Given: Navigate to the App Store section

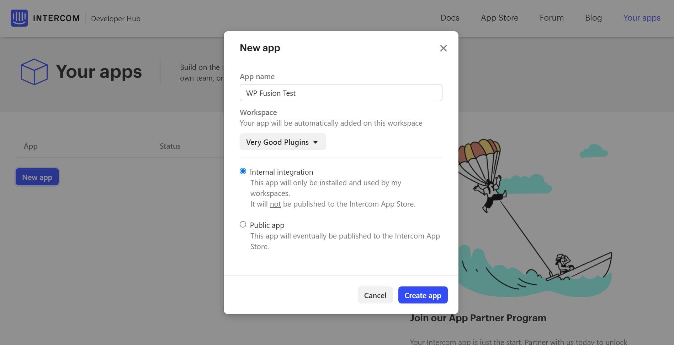Looking at the screenshot, I should click(499, 17).
